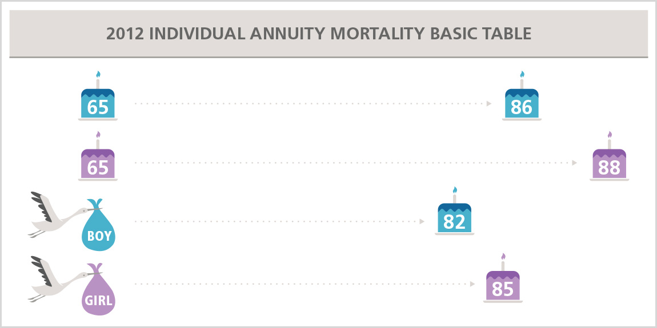Image resolution: width=657 pixels, height=328 pixels.
Task: Click the candle flame atop the 86 cake
Action: (x=522, y=74)
